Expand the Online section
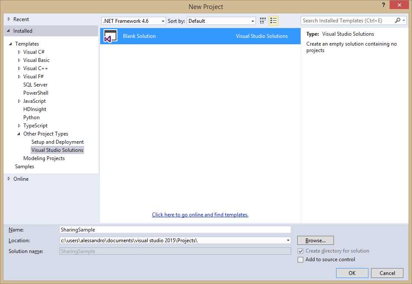The width and height of the screenshot is (412, 284). point(9,179)
